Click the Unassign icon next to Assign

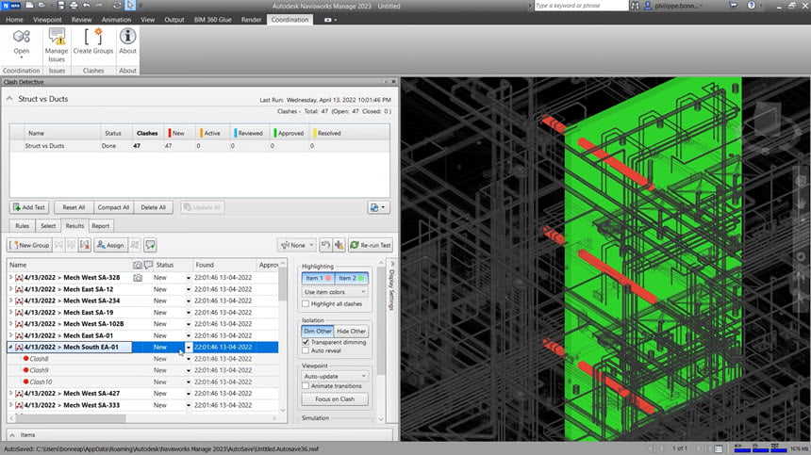click(135, 245)
